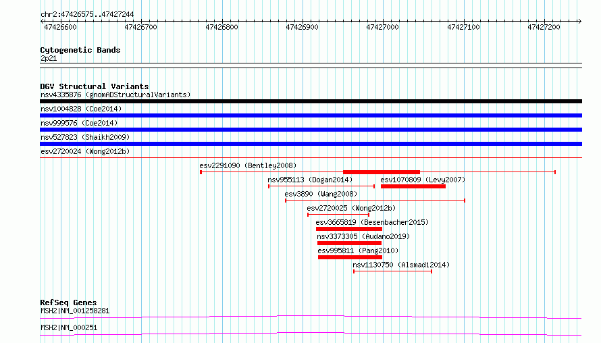Open nsv527823 (Shaikh2009) variant label
Screen dimensions: 601x343
tap(85, 137)
